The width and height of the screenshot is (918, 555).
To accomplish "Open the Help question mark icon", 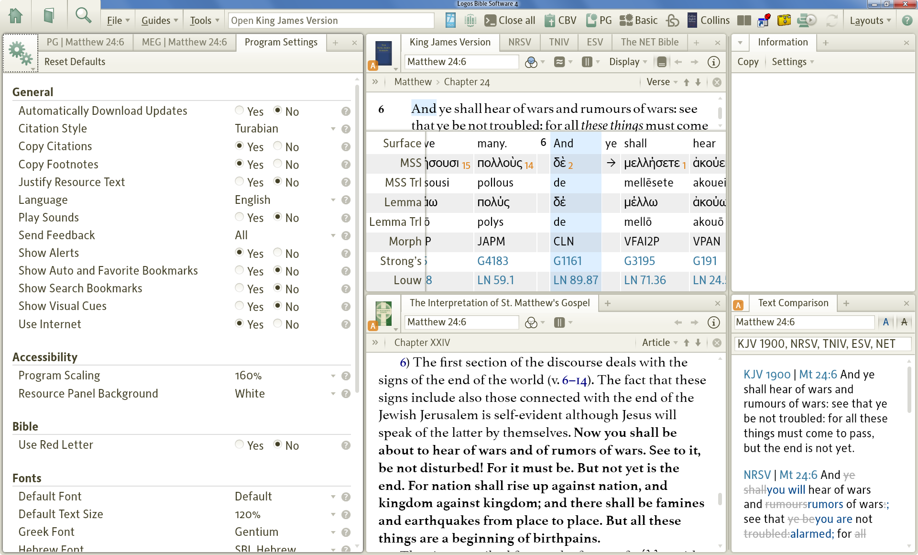I will (907, 20).
